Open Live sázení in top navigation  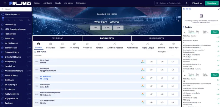(x=68, y=3)
